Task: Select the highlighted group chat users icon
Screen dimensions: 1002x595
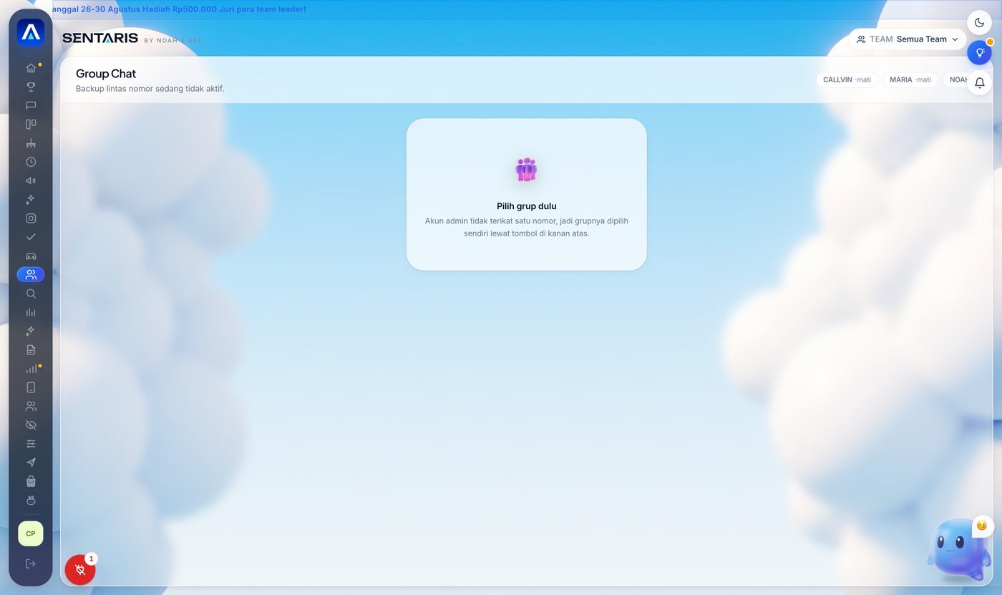Action: [x=31, y=274]
